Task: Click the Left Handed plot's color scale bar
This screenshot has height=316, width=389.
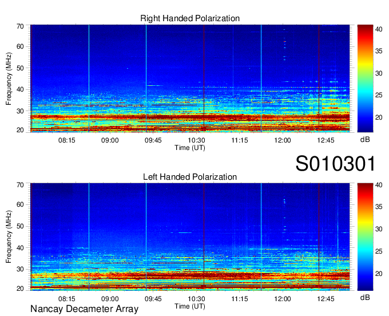Action: pyautogui.click(x=365, y=237)
